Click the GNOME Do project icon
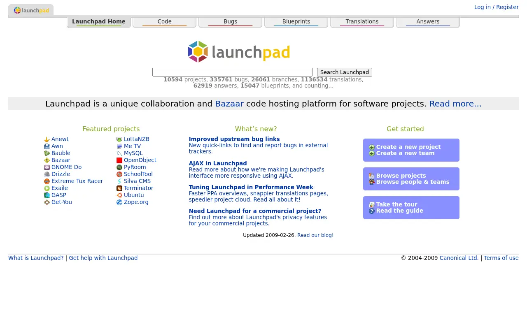 pos(47,167)
